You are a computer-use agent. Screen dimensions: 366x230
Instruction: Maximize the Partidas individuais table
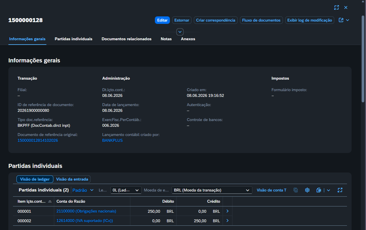pos(340,190)
